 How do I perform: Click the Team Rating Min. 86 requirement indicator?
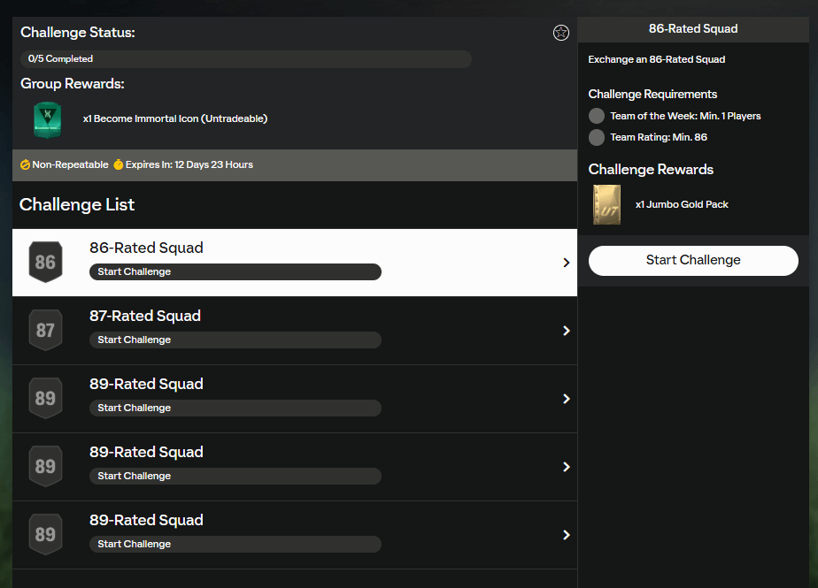tap(597, 137)
